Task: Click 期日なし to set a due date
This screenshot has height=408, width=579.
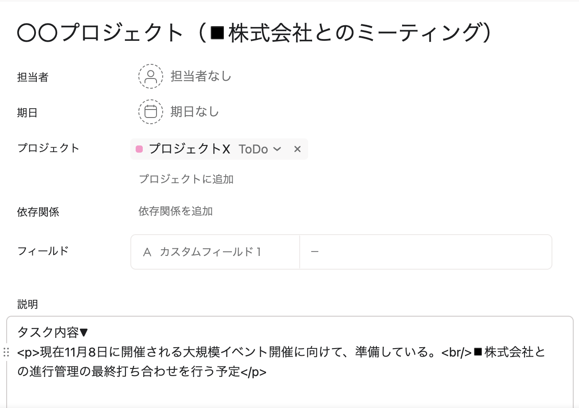Action: point(195,111)
